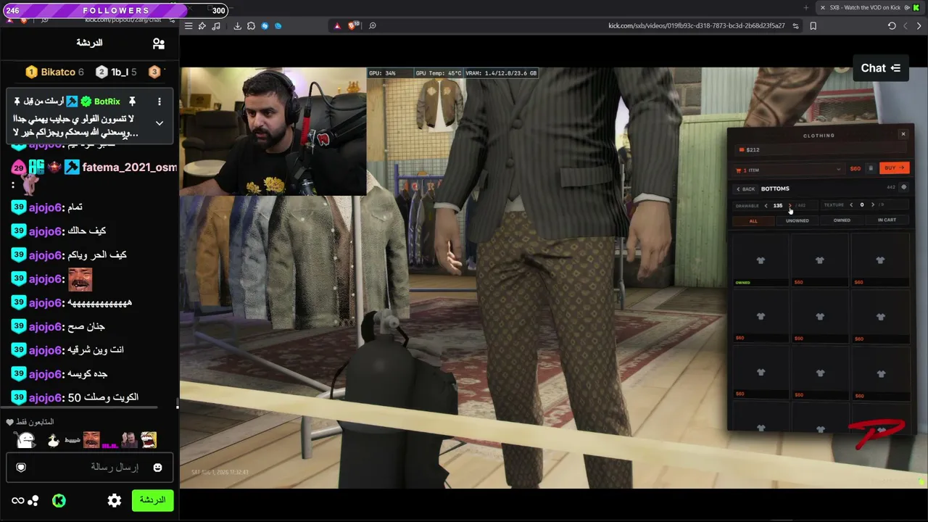Click 1b_l on the chat leaderboard
The height and width of the screenshot is (522, 928).
(120, 72)
